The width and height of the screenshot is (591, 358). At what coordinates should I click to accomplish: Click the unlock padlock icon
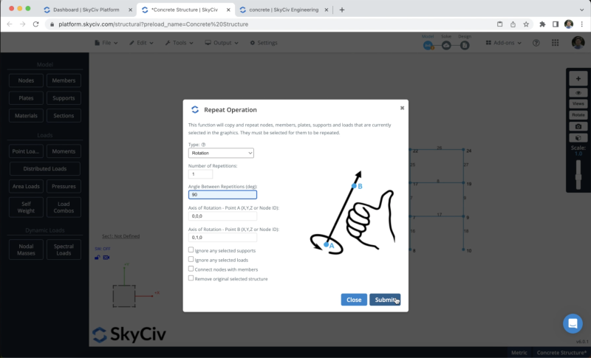click(98, 258)
